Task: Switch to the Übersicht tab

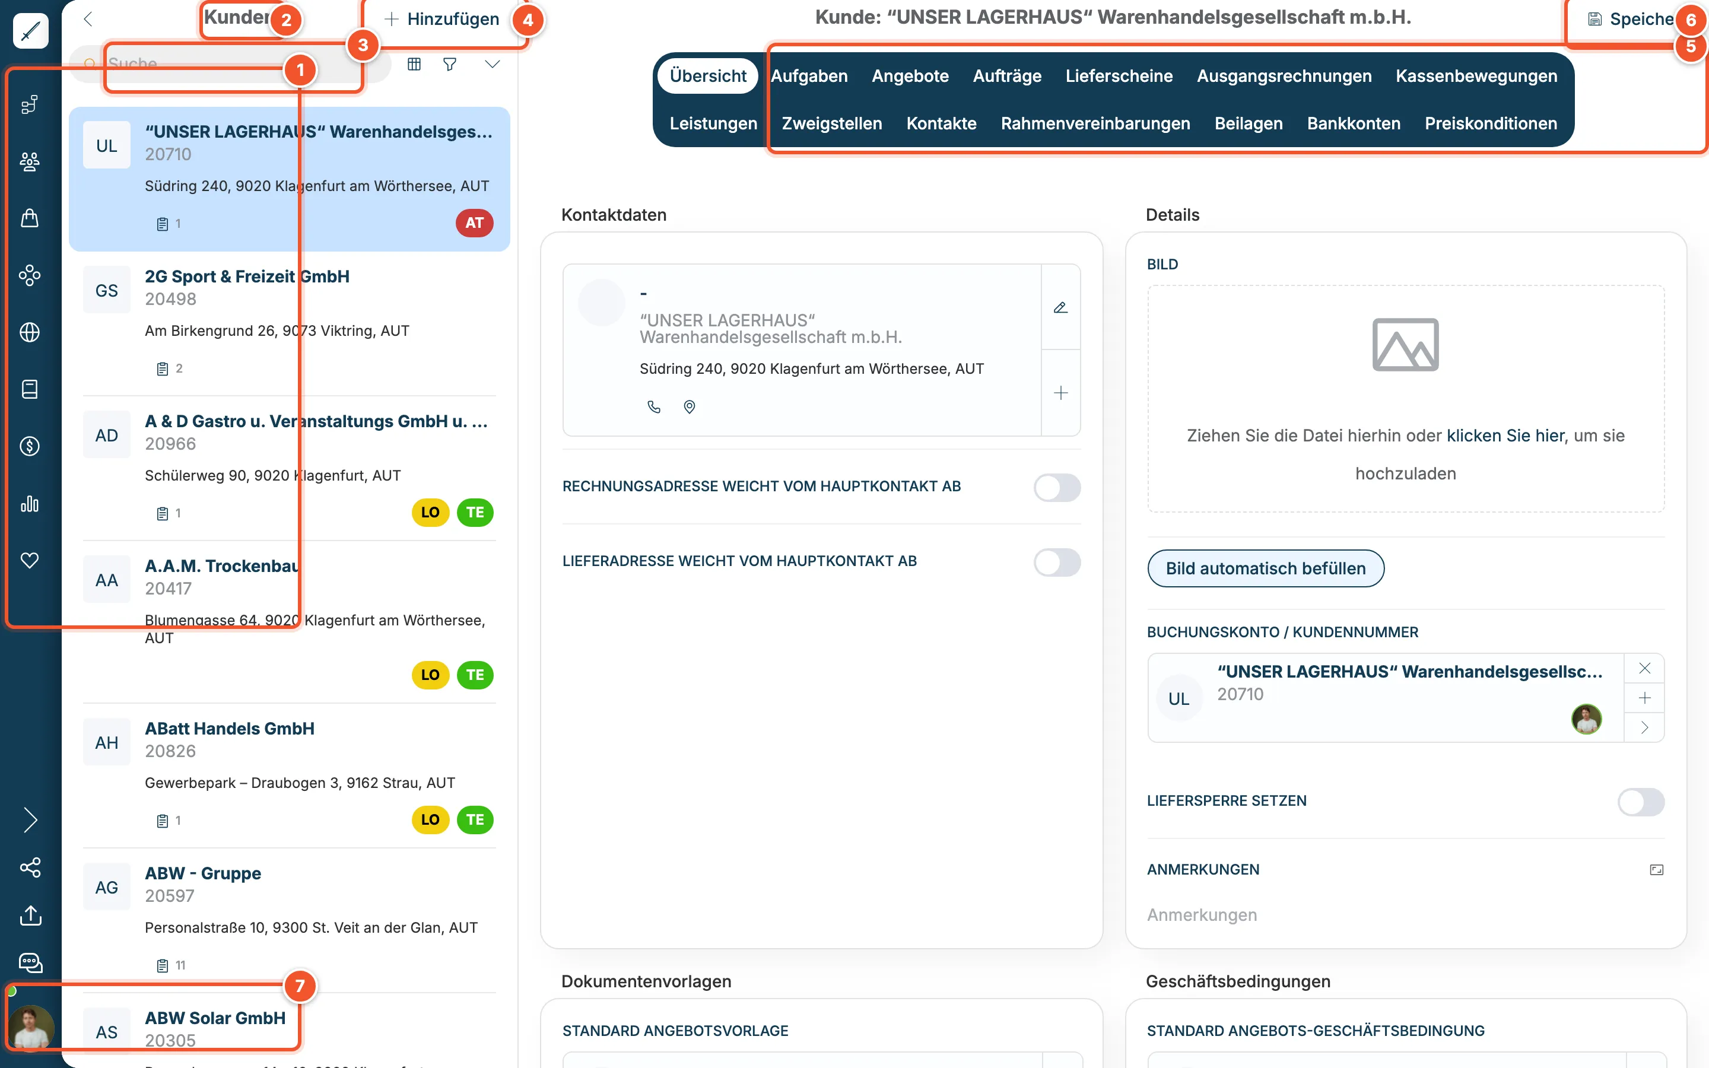Action: pyautogui.click(x=707, y=75)
